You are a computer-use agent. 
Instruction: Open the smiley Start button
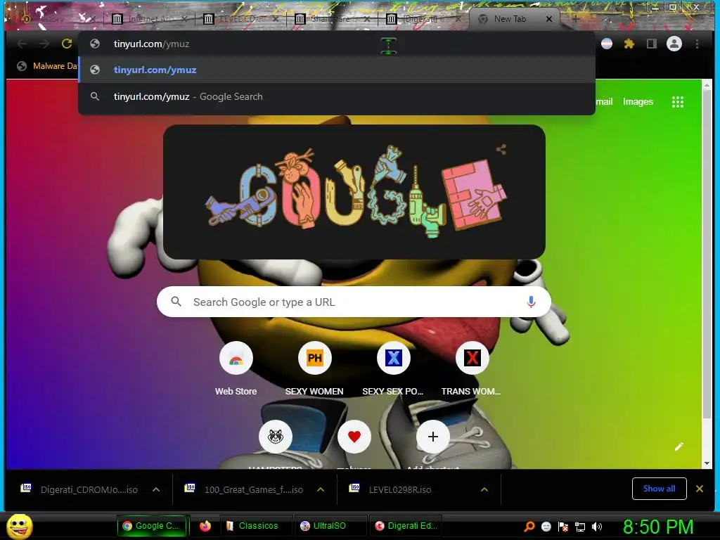pos(20,526)
